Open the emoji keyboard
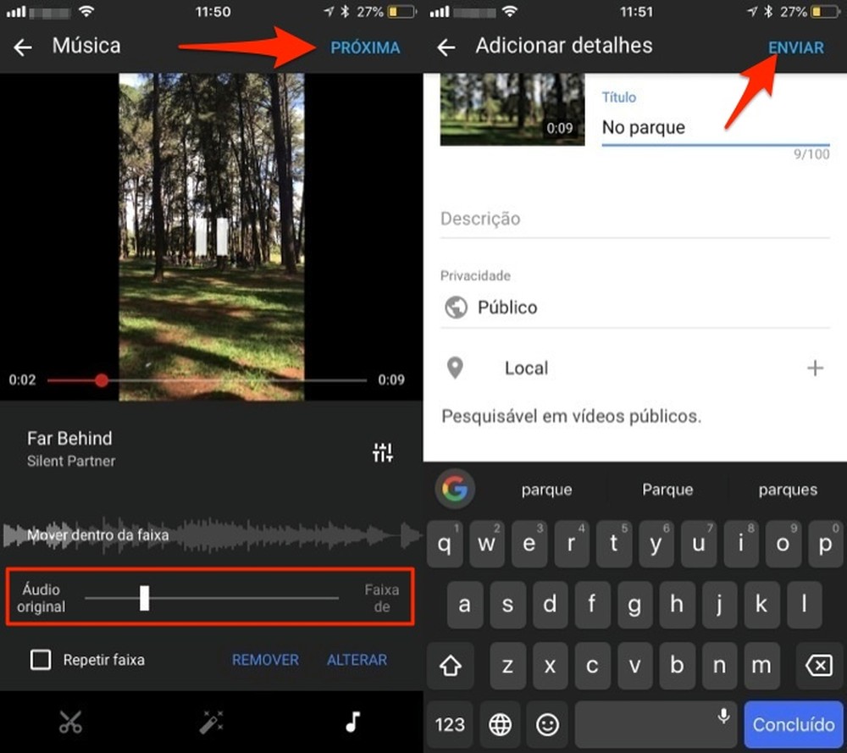The width and height of the screenshot is (847, 753). [547, 724]
